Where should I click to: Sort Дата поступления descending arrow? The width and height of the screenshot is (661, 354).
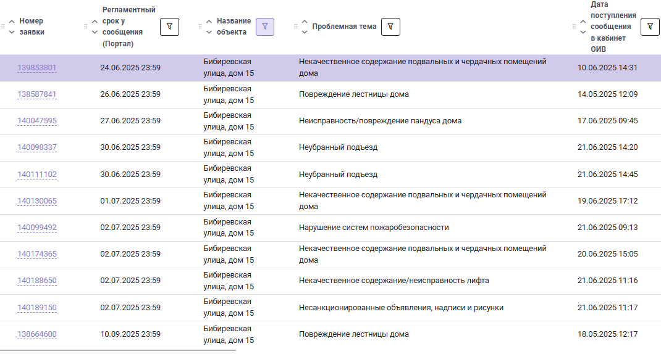[583, 32]
